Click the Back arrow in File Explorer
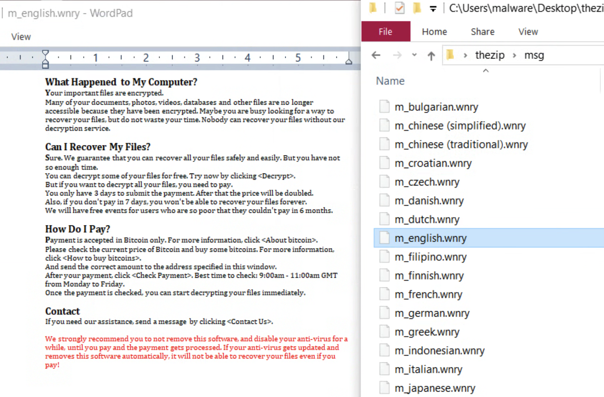The image size is (604, 397). [x=376, y=55]
